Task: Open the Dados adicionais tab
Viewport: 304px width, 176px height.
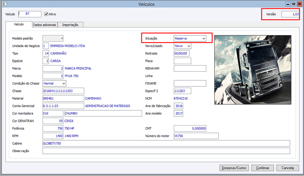Action: click(x=44, y=25)
